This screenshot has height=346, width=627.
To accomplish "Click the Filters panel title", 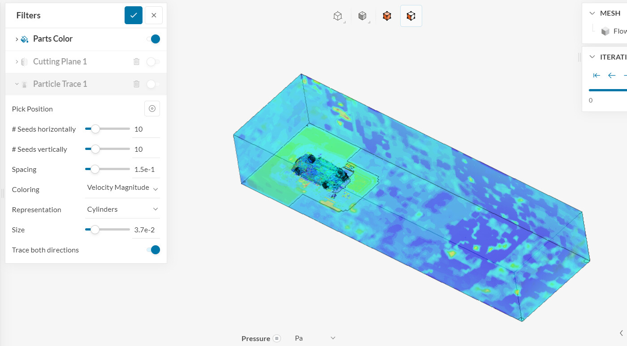I will point(28,15).
